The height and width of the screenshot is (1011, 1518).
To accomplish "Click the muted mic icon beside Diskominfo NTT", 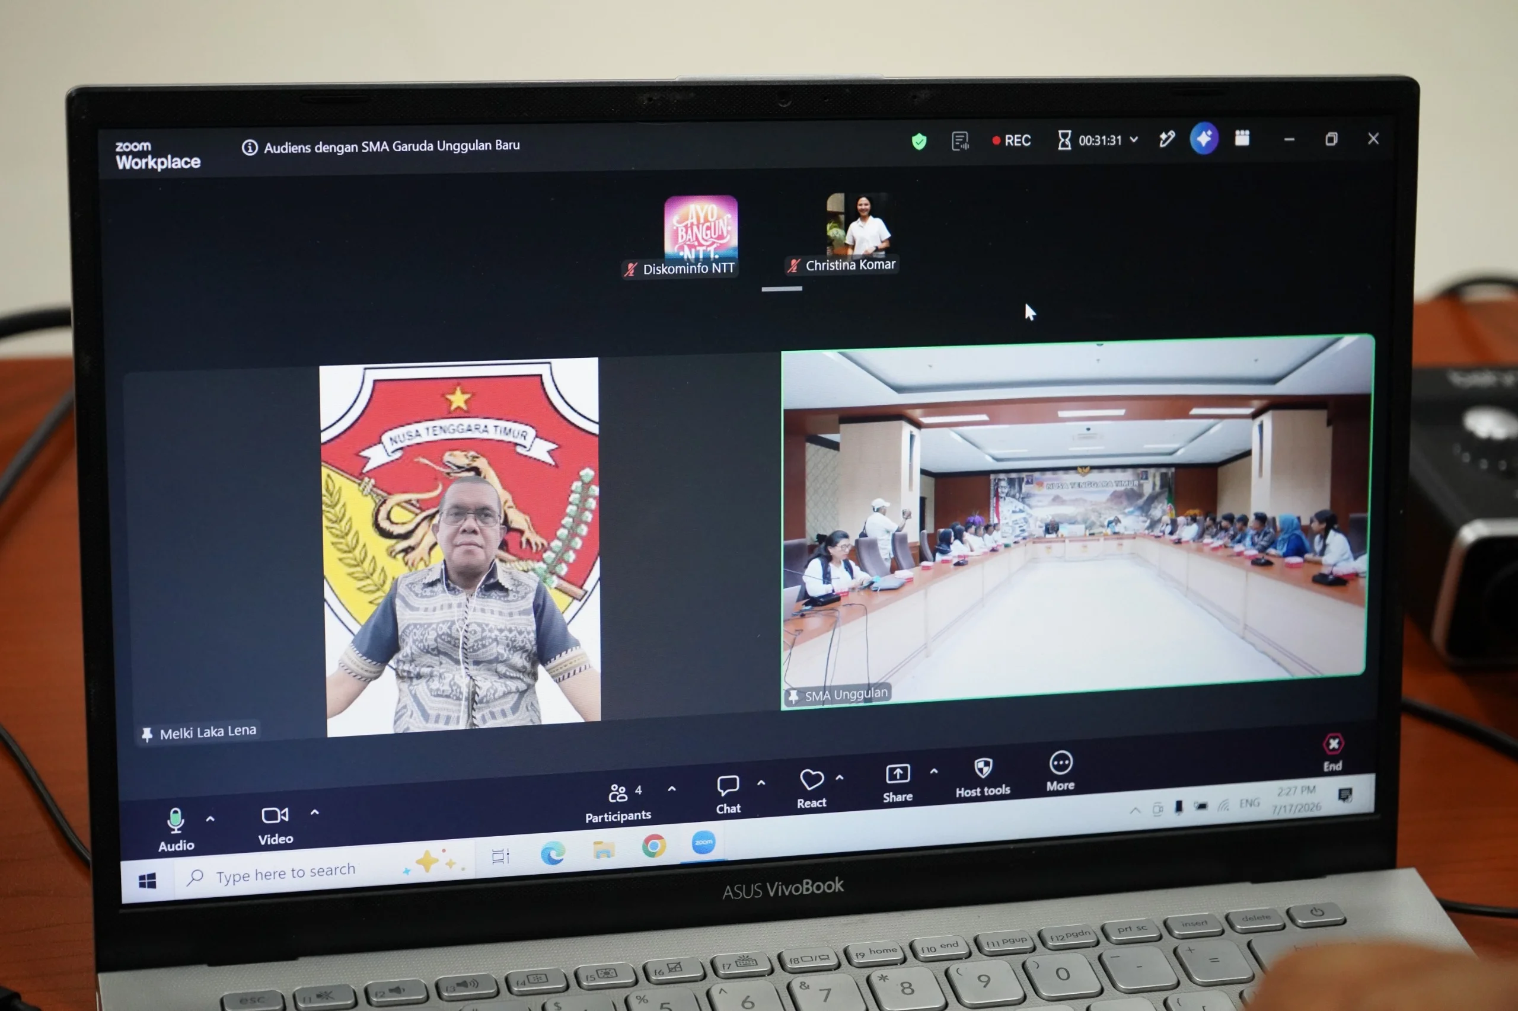I will pos(630,270).
